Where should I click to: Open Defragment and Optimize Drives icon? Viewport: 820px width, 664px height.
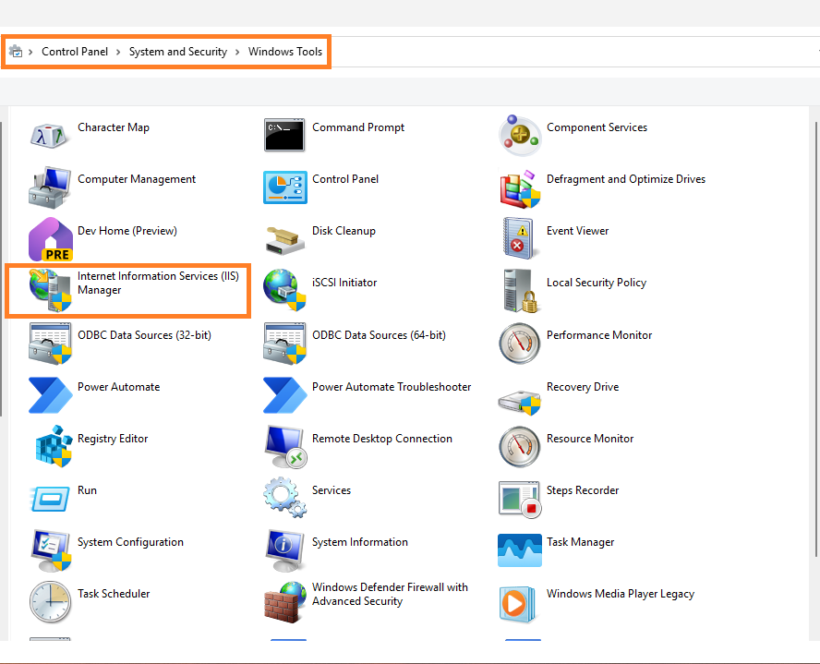click(x=520, y=187)
